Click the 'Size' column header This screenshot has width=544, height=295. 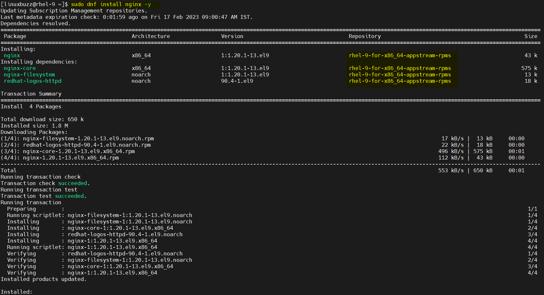click(531, 36)
